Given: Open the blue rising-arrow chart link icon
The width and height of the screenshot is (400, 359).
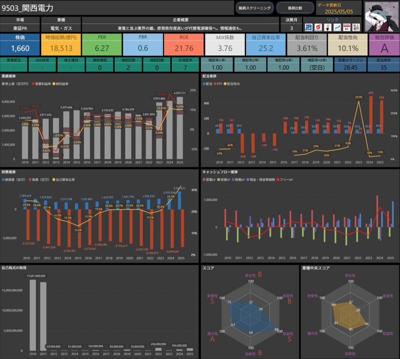Looking at the screenshot, I should [337, 27].
